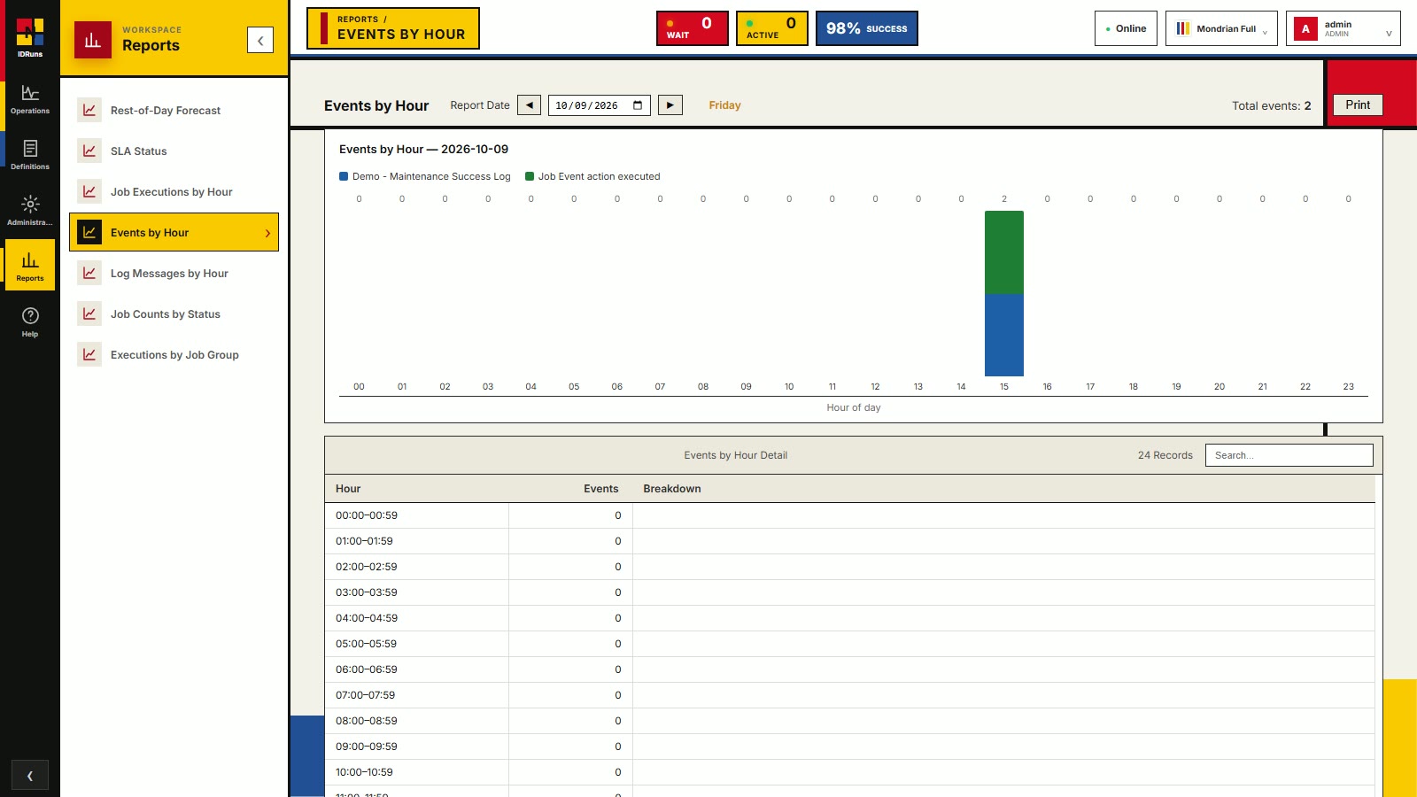Open Log Messages by Hour report
1417x797 pixels.
point(174,274)
